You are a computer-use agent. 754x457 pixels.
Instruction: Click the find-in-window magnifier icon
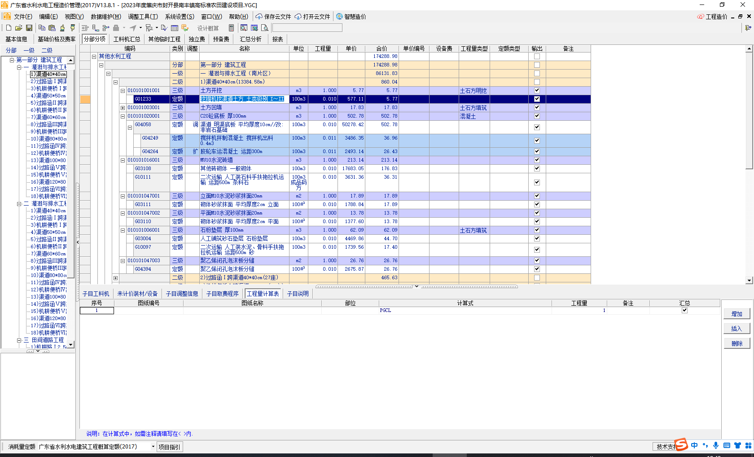[244, 28]
